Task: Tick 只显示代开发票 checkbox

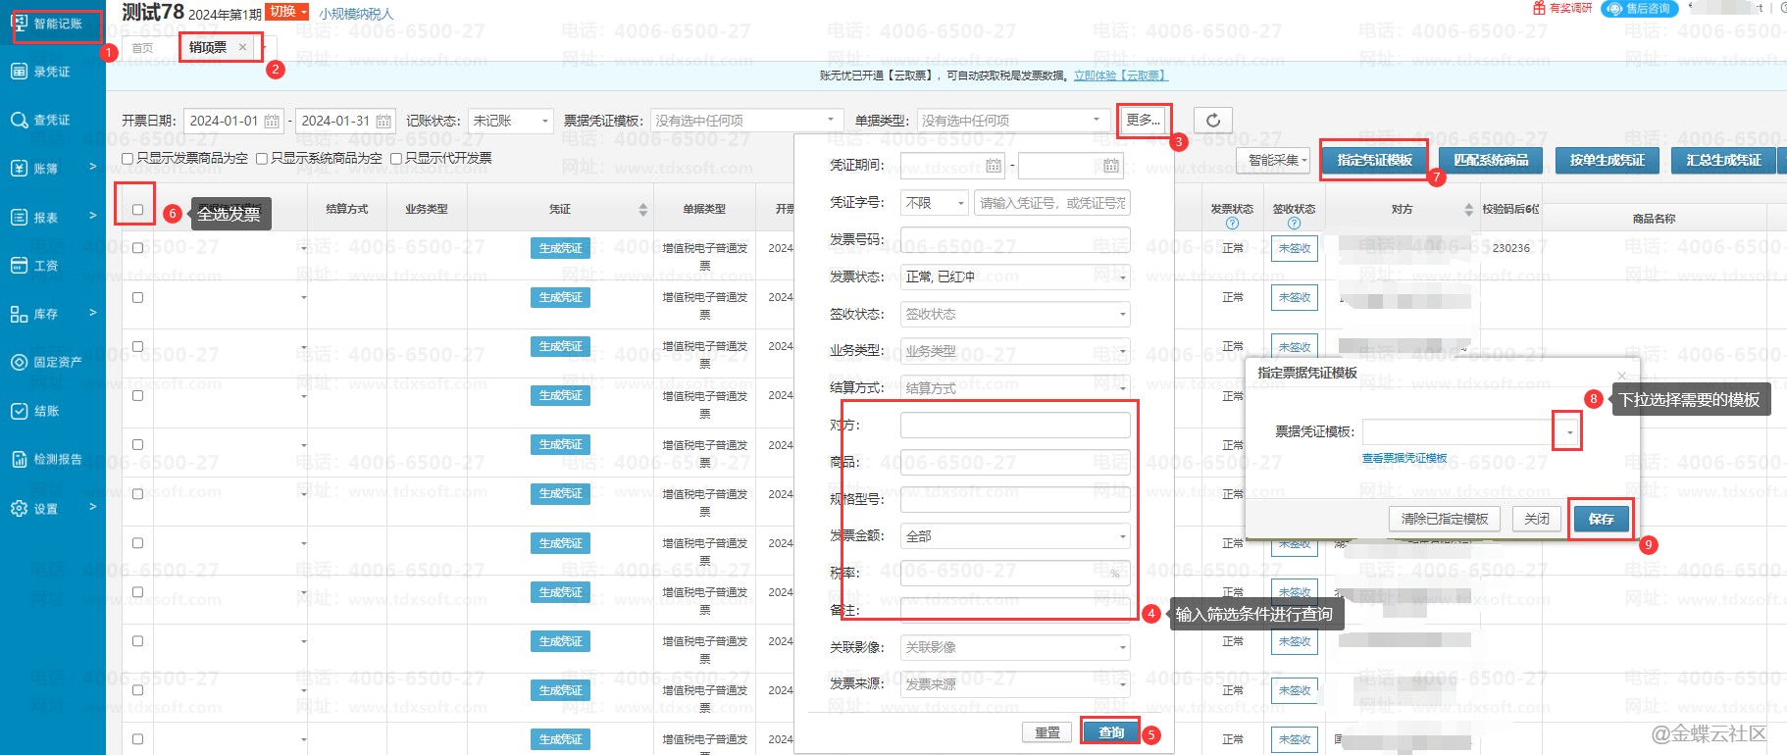Action: point(396,159)
